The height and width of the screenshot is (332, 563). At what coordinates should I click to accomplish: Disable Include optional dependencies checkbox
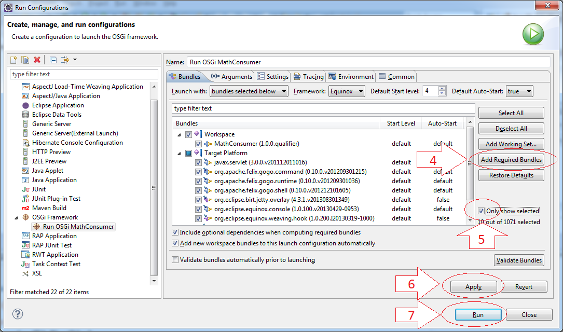click(175, 232)
